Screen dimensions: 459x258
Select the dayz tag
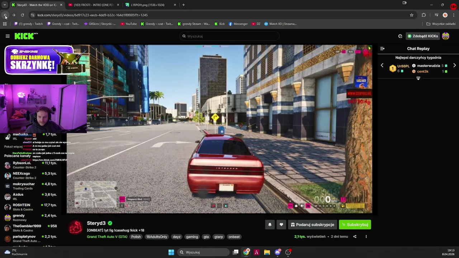pos(176,237)
